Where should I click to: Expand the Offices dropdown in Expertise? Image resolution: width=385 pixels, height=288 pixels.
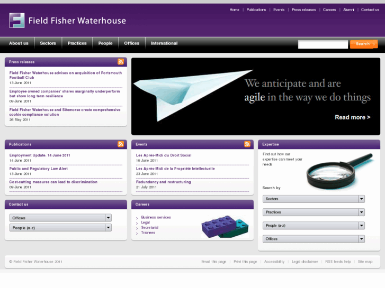[x=314, y=239]
